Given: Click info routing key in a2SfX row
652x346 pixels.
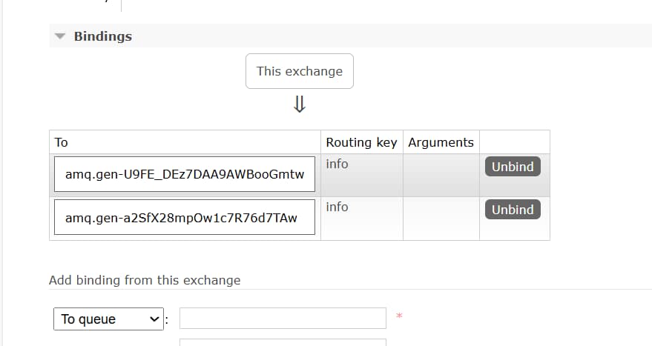Looking at the screenshot, I should click(x=337, y=207).
